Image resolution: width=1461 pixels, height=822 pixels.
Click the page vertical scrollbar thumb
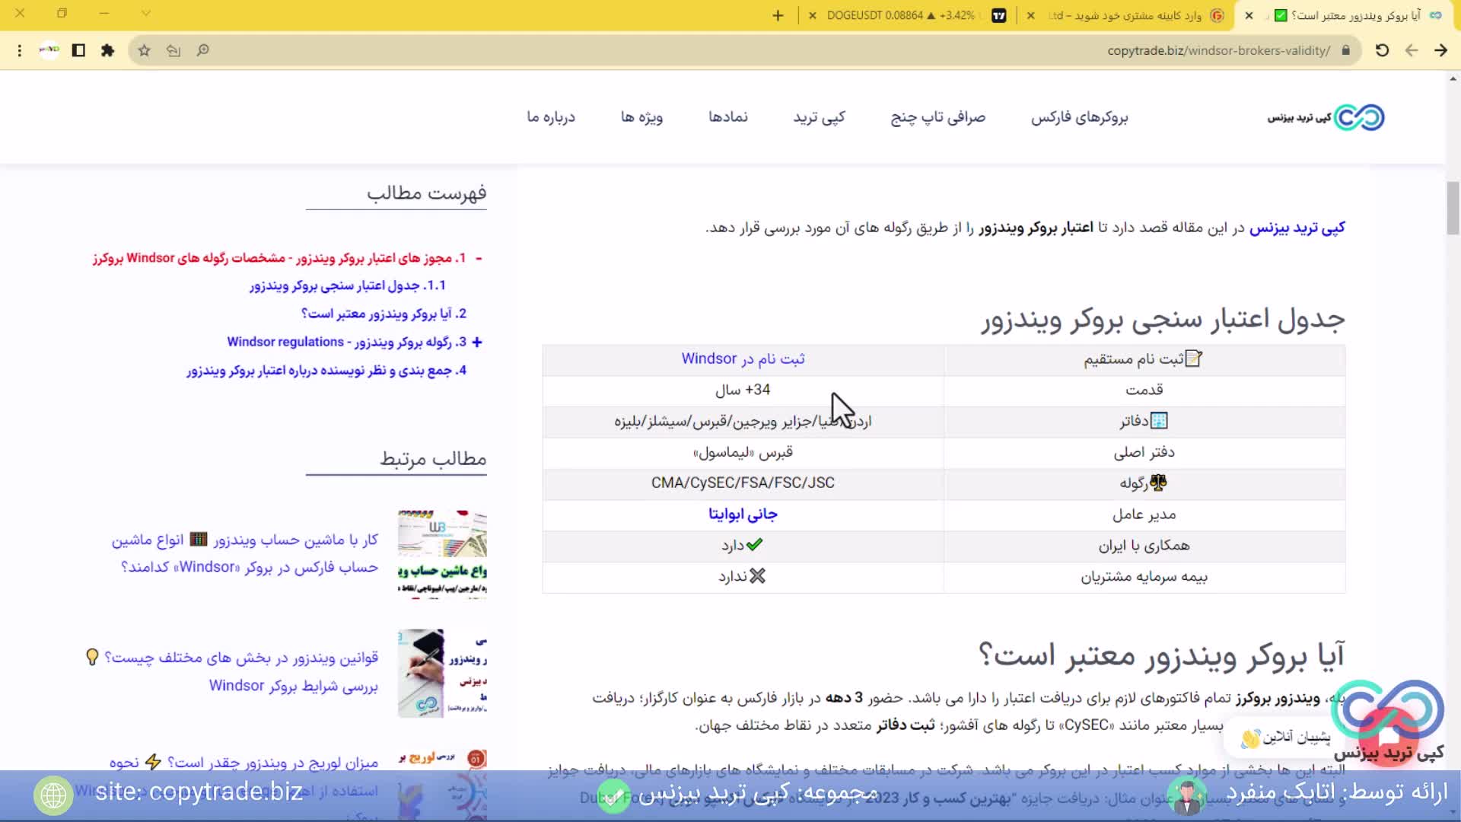pyautogui.click(x=1453, y=208)
